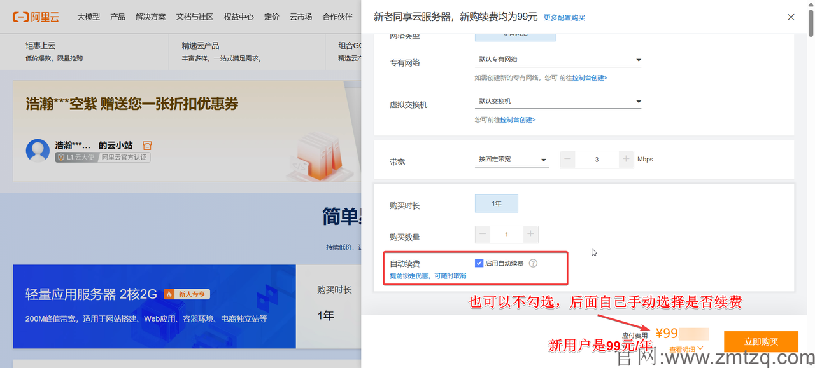Screen dimensions: 815x368
Task: Expand the 虚拟交换机 dropdown
Action: 558,102
